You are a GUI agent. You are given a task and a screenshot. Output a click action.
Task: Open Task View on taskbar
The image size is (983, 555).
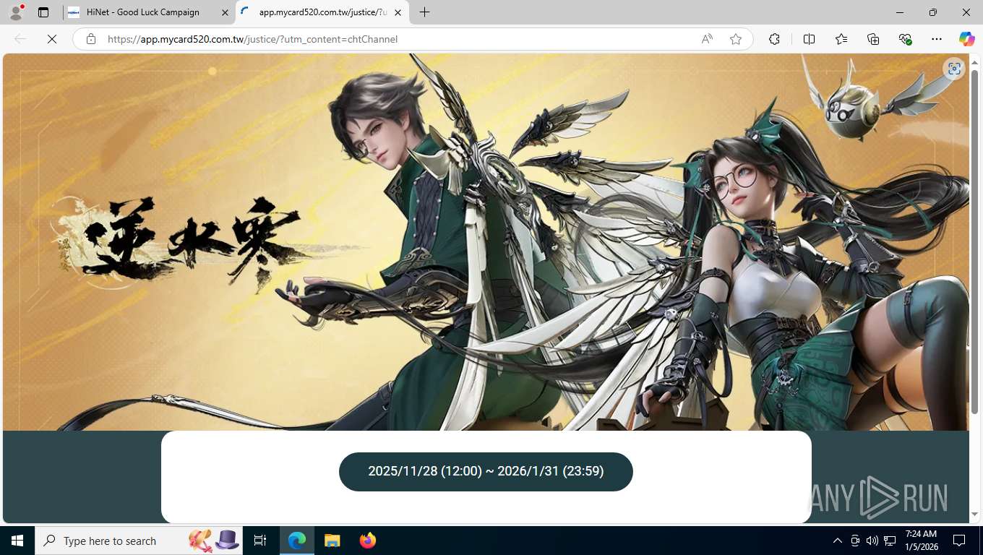[260, 541]
